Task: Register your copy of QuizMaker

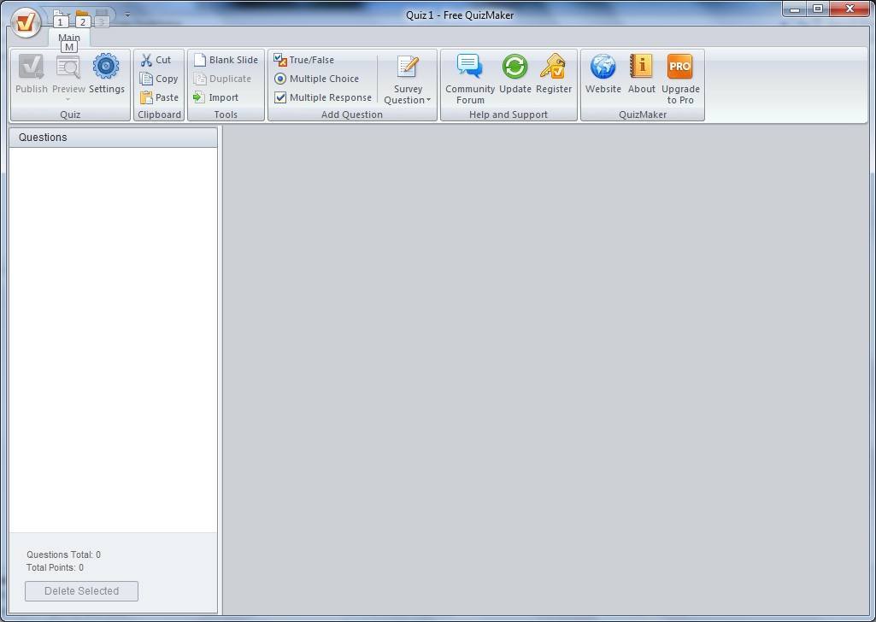Action: tap(554, 75)
